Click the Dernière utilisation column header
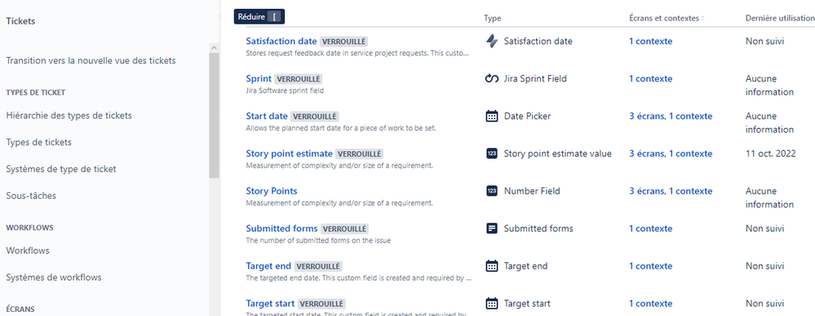 (x=780, y=18)
